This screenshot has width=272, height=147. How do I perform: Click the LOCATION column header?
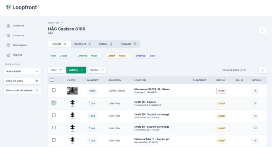click(140, 80)
